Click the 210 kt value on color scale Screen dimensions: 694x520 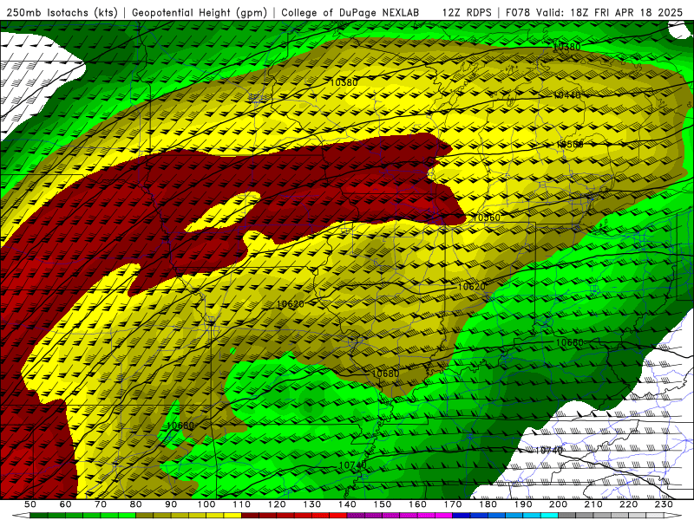click(x=593, y=504)
